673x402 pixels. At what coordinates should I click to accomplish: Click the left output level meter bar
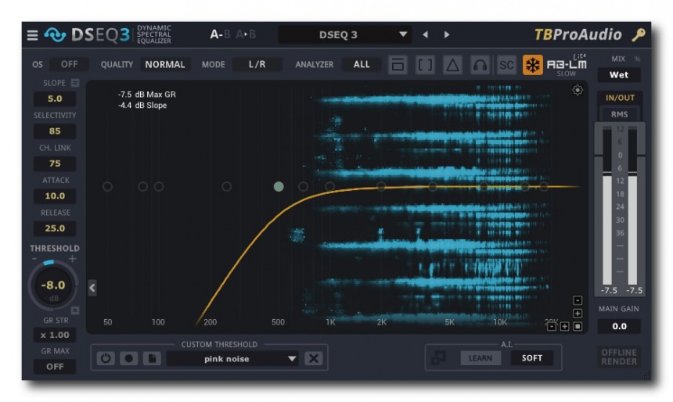[x=607, y=206]
